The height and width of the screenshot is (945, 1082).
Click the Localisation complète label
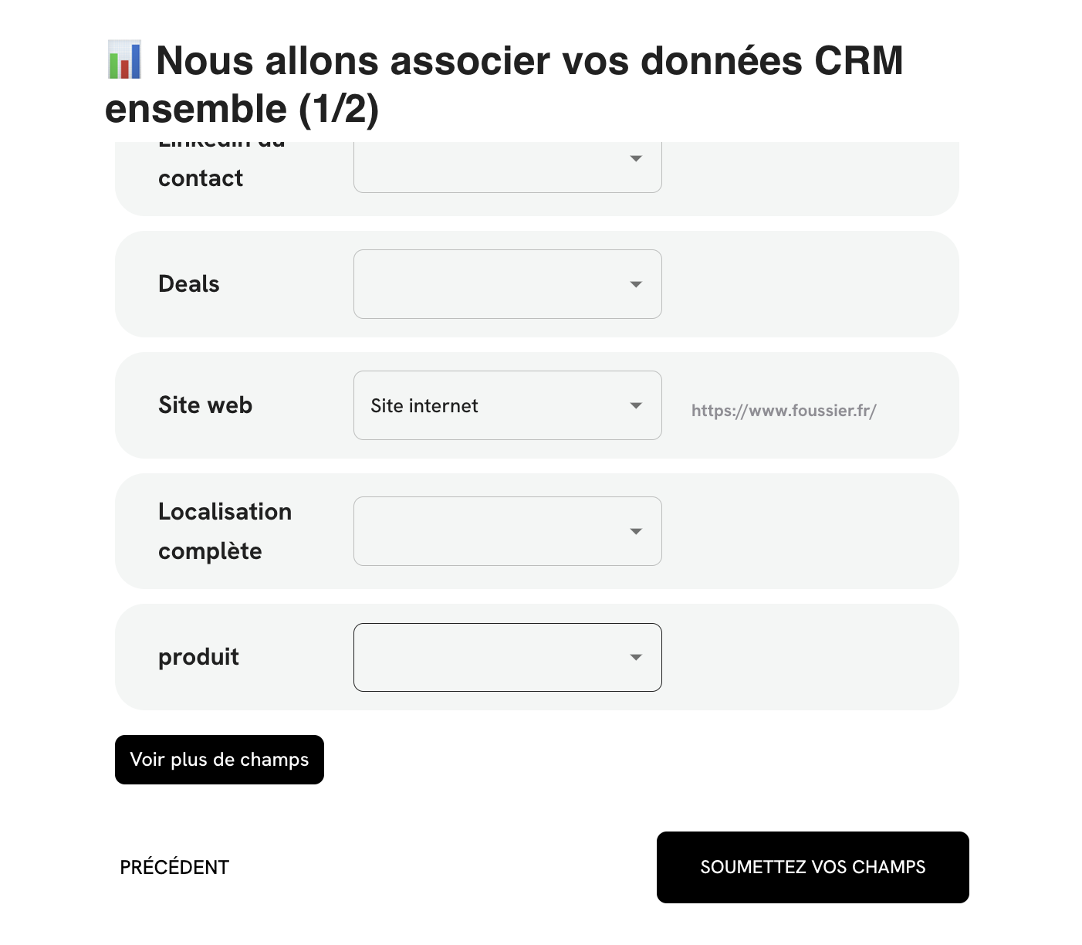click(x=225, y=531)
